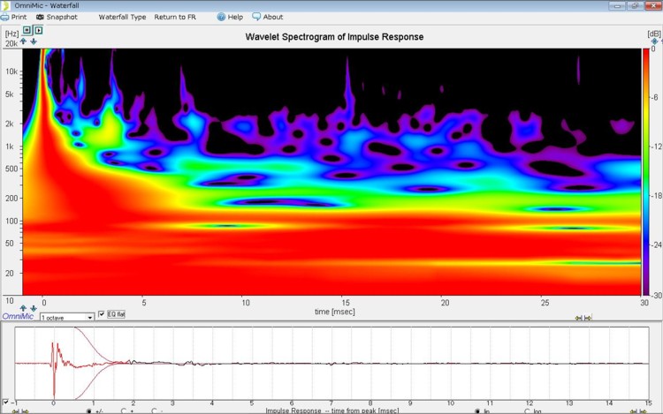Image resolution: width=663 pixels, height=414 pixels.
Task: Click the Print toolbar button
Action: [13, 17]
